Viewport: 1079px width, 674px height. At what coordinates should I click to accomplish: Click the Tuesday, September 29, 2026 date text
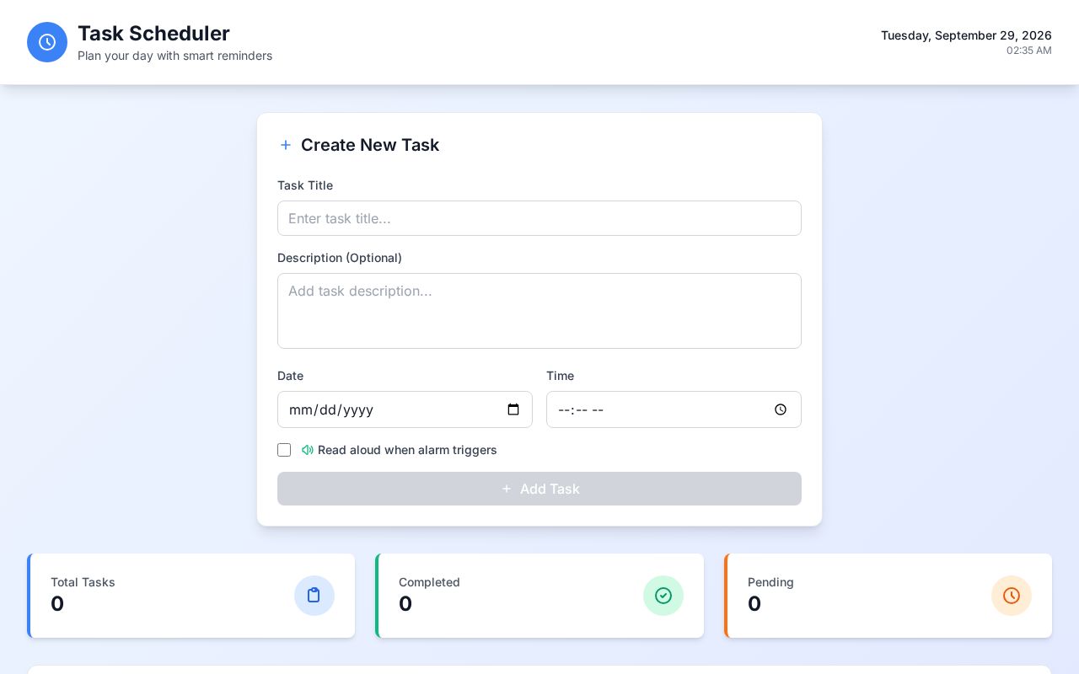point(966,35)
